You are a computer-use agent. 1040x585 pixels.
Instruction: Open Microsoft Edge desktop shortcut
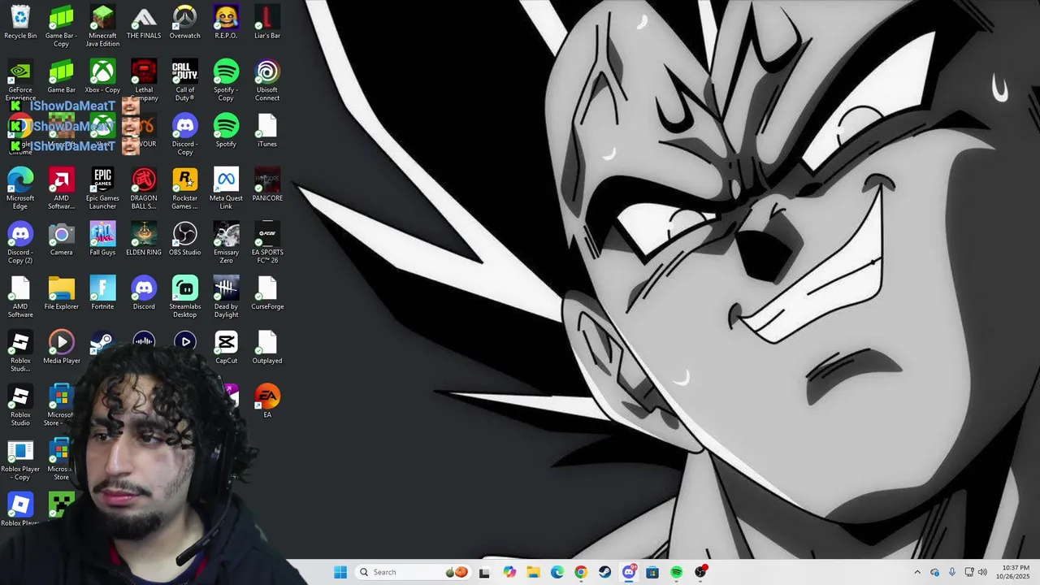click(20, 188)
